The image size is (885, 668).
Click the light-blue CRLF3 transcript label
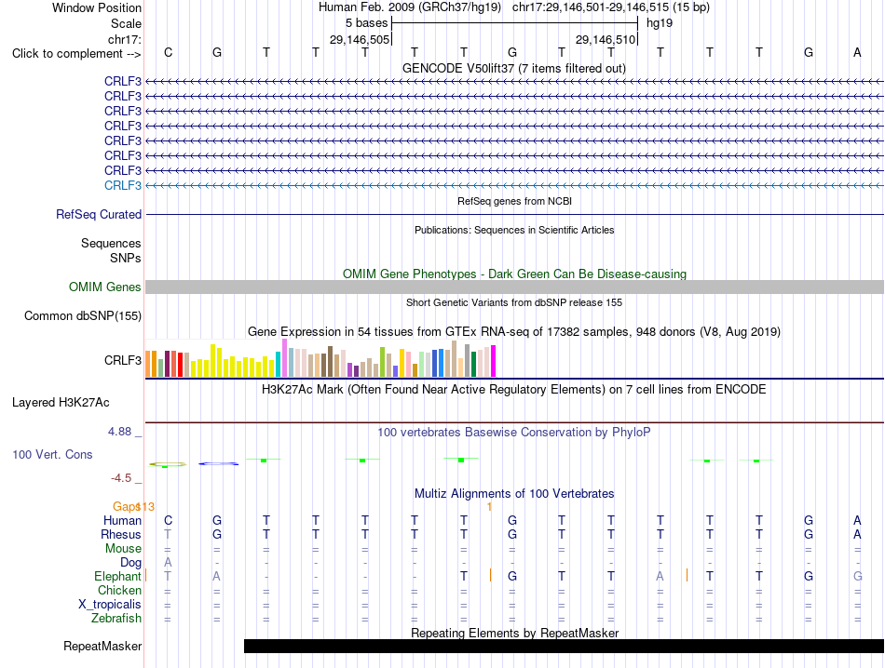coord(123,185)
